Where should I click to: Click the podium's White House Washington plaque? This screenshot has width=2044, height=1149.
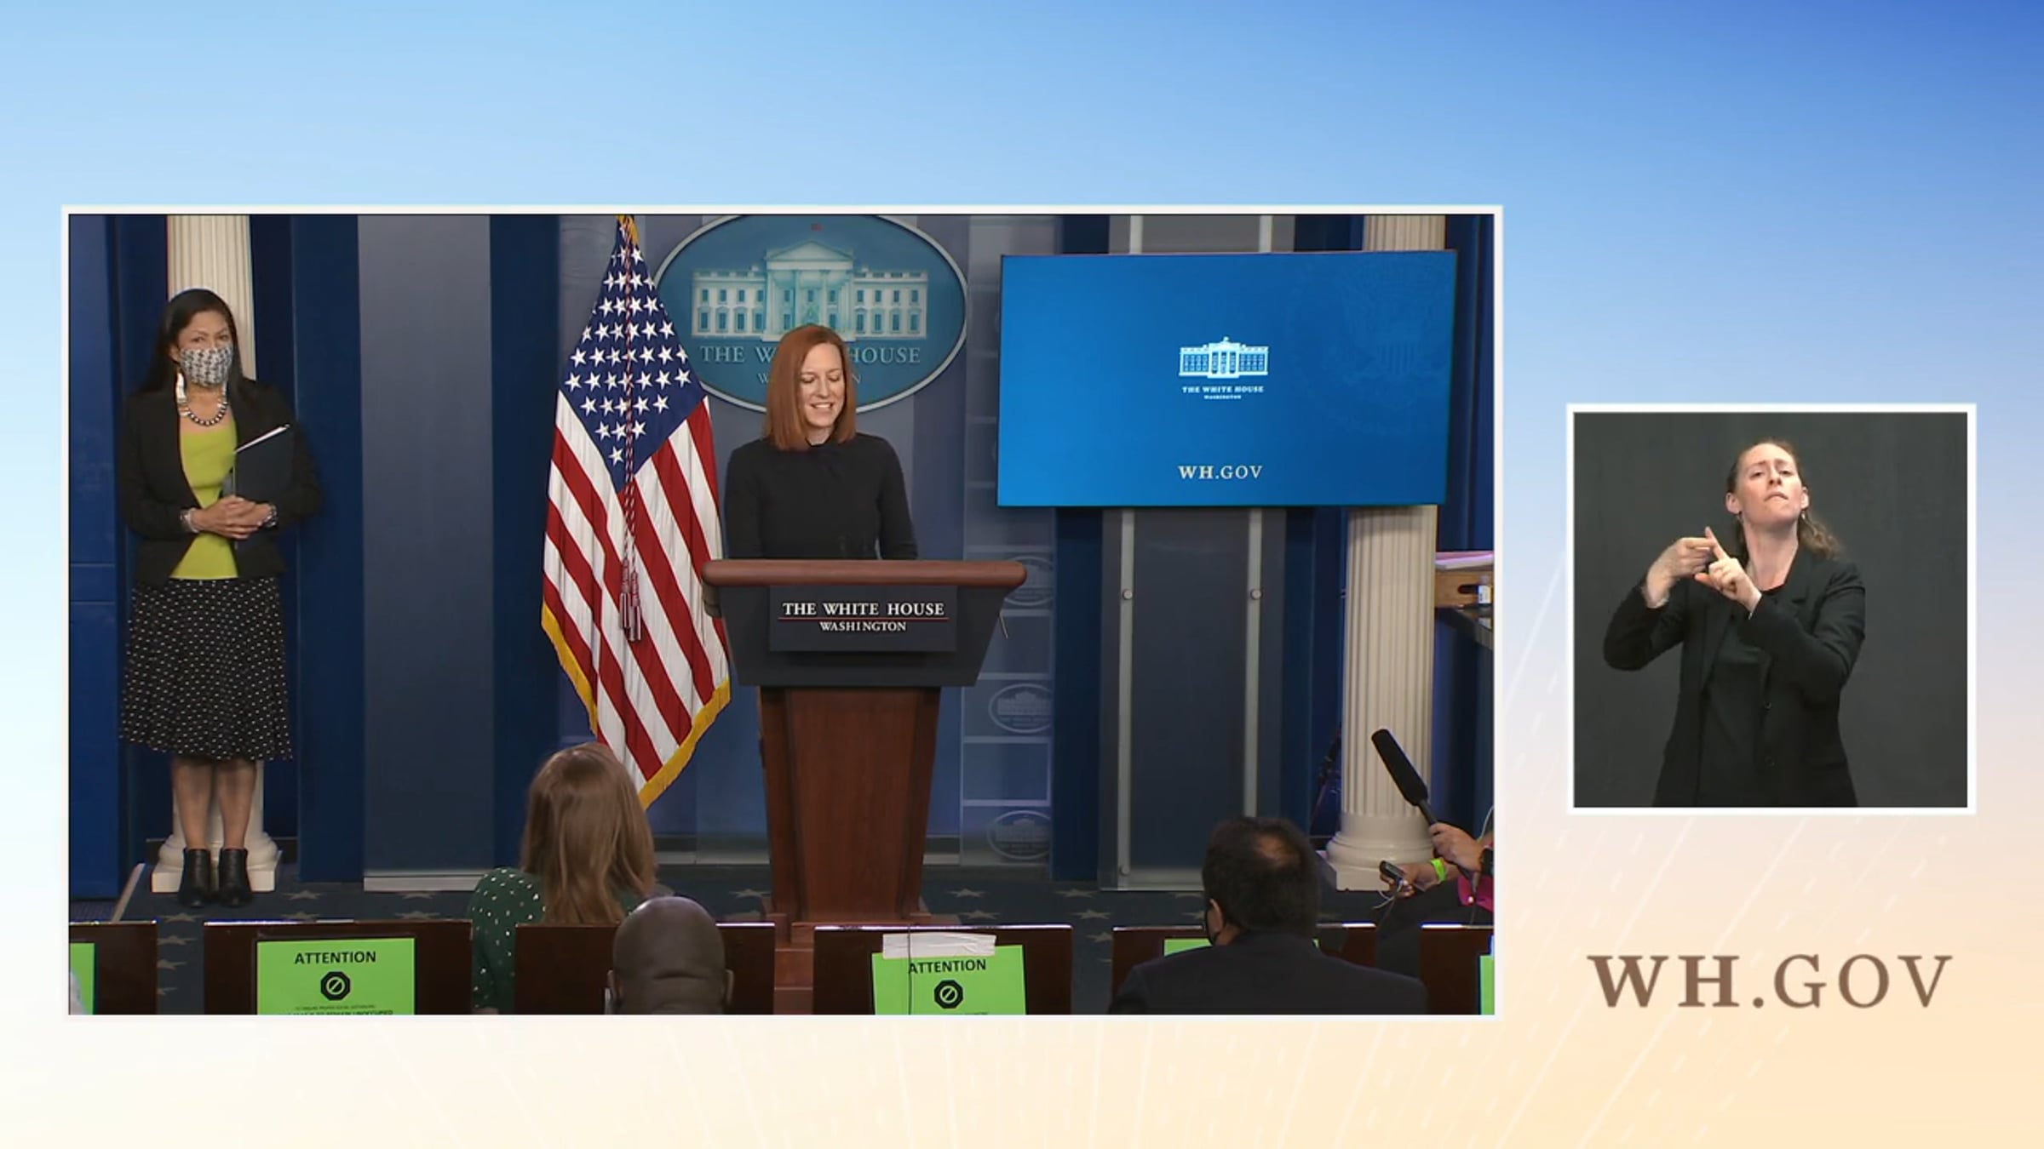coord(863,617)
